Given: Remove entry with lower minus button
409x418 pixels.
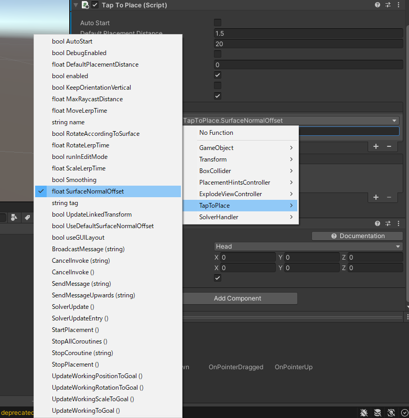Looking at the screenshot, I should click(389, 197).
